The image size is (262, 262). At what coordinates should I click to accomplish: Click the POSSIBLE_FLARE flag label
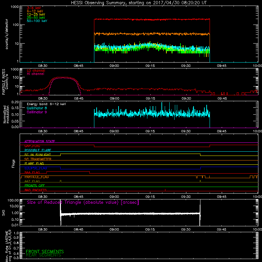pyautogui.click(x=38, y=150)
